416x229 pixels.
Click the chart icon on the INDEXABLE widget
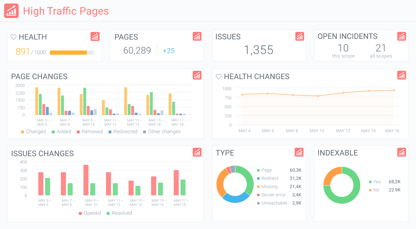(401, 152)
